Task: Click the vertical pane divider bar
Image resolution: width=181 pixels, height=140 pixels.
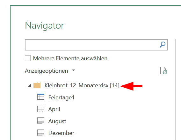Action: pos(175,90)
